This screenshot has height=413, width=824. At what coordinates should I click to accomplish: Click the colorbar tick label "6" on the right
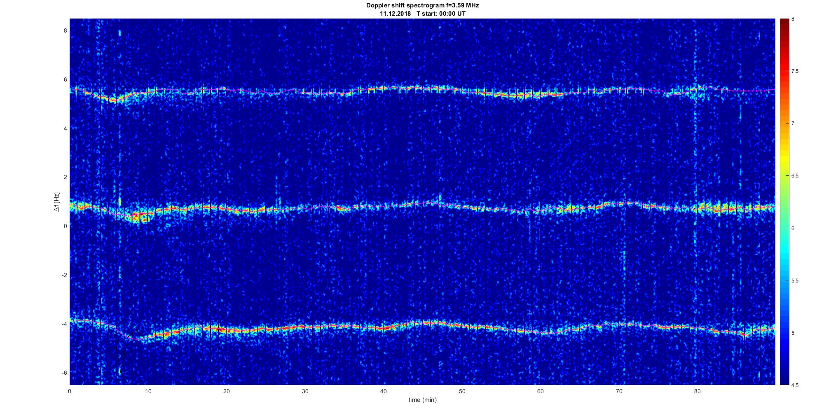click(x=793, y=228)
